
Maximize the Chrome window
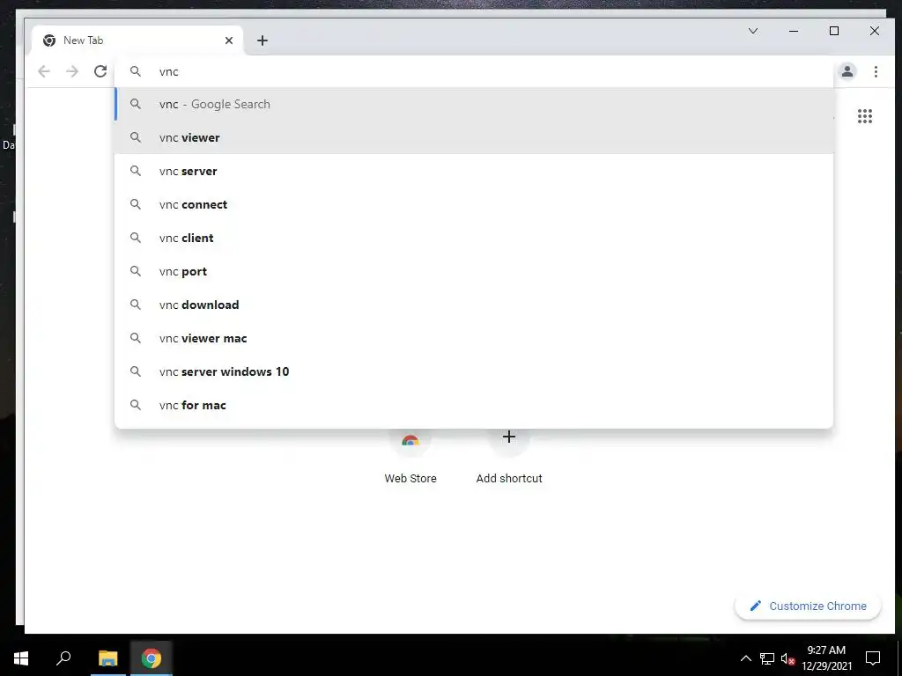(834, 31)
